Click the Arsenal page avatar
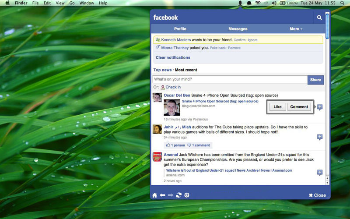The width and height of the screenshot is (350, 219). click(157, 157)
